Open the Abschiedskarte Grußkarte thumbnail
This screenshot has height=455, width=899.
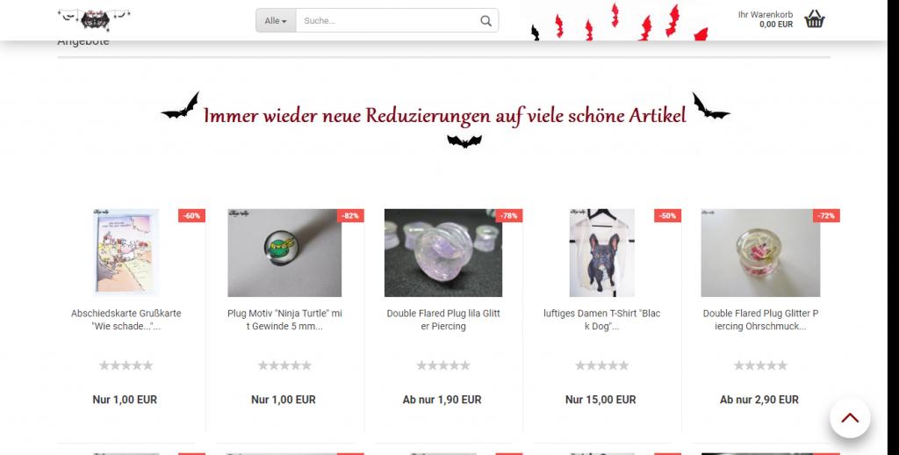(x=126, y=252)
